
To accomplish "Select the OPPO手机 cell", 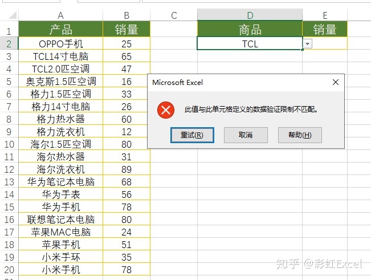I will 60,44.
